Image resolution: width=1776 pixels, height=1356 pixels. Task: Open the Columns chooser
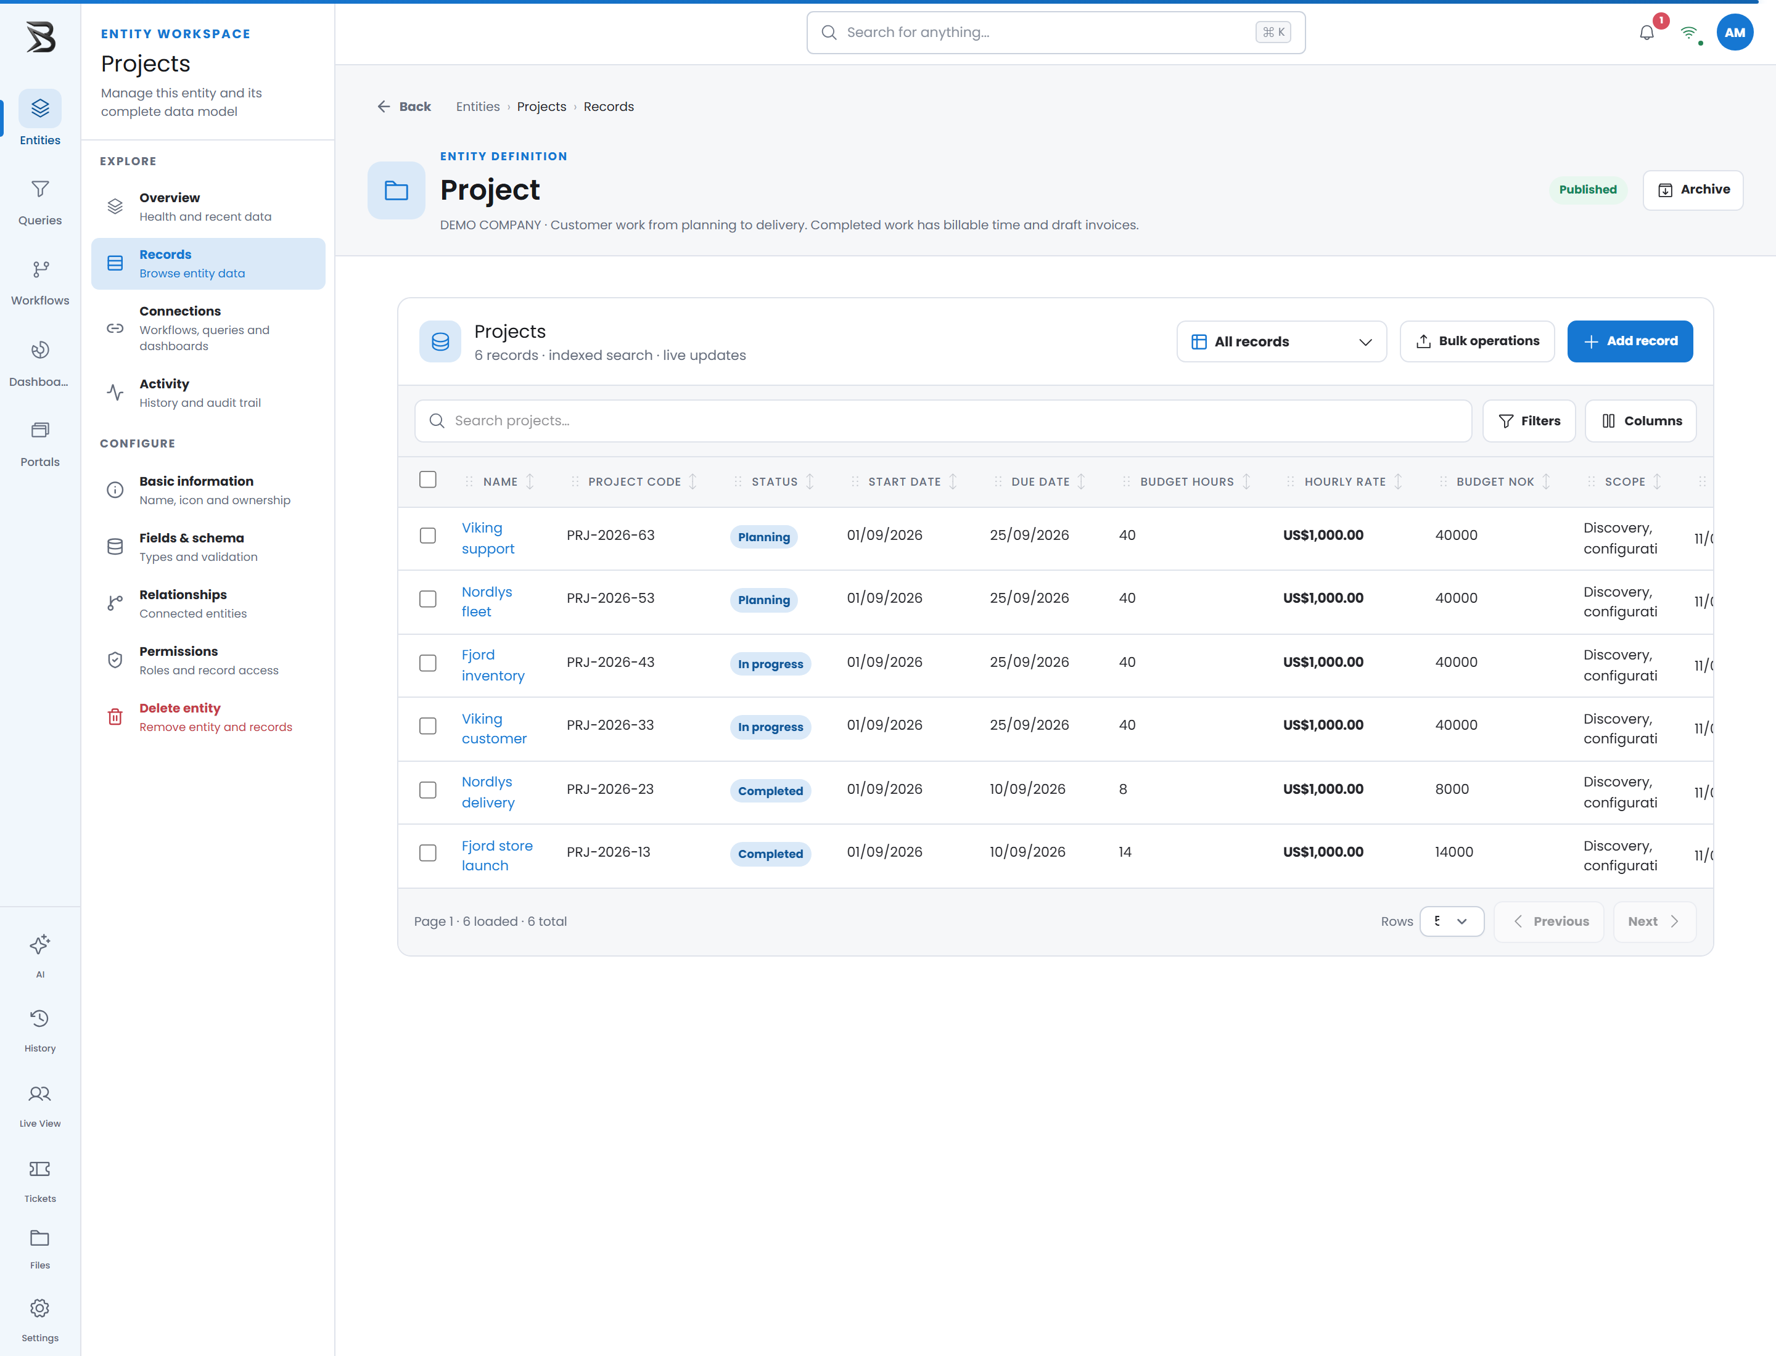(1641, 420)
